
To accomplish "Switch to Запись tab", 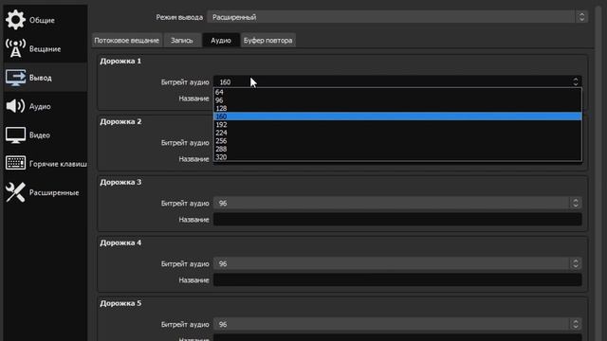I will click(181, 40).
